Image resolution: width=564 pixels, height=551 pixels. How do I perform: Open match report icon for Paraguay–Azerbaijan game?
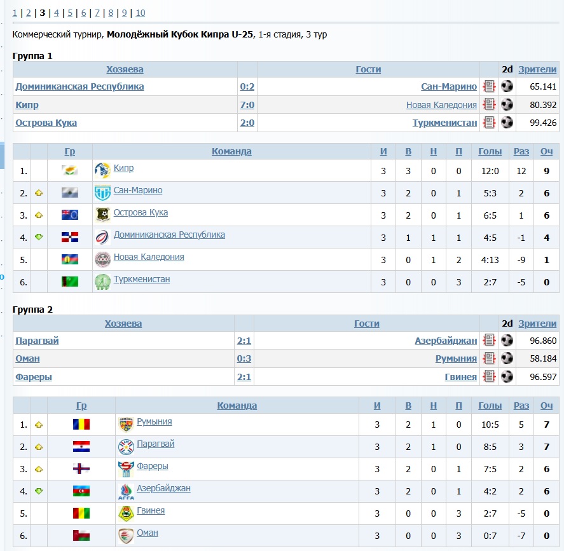pyautogui.click(x=489, y=341)
